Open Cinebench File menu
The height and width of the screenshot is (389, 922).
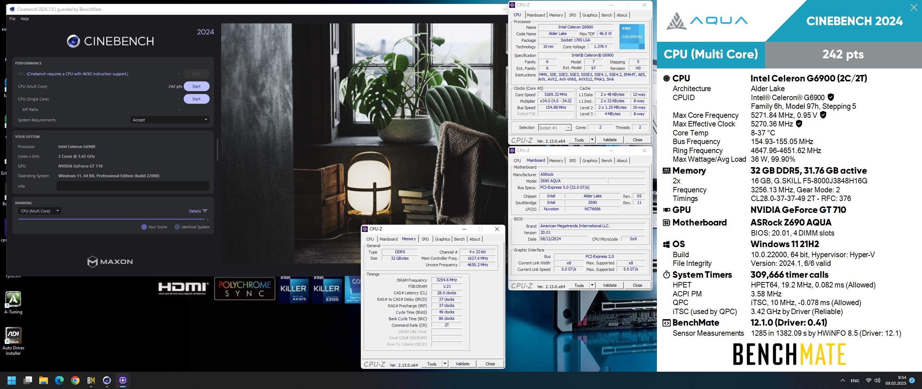12,19
